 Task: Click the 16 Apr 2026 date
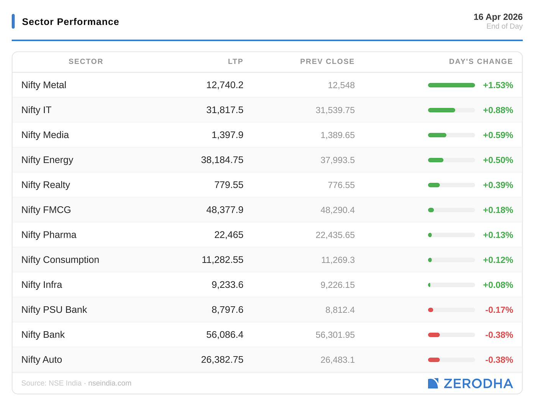pos(498,17)
